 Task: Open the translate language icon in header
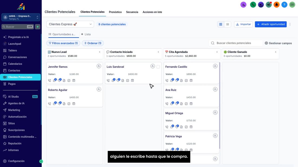click(x=244, y=5)
